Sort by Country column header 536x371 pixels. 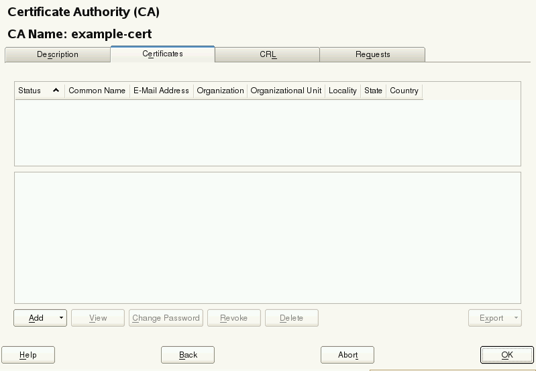[x=404, y=91]
